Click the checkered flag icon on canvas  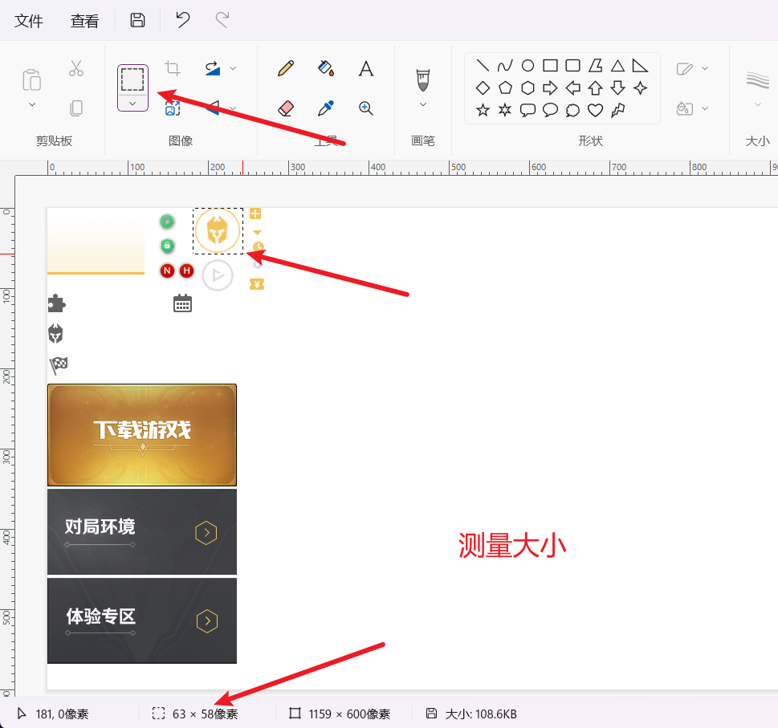[x=59, y=365]
